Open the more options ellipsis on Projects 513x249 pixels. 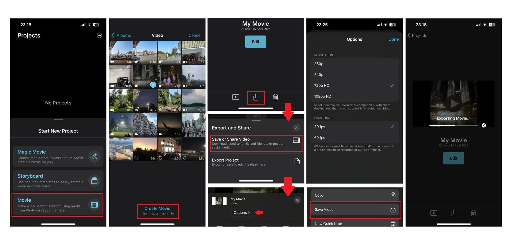pyautogui.click(x=99, y=36)
